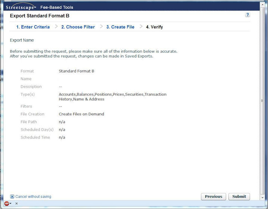Return to step 3. Create File

120,27
